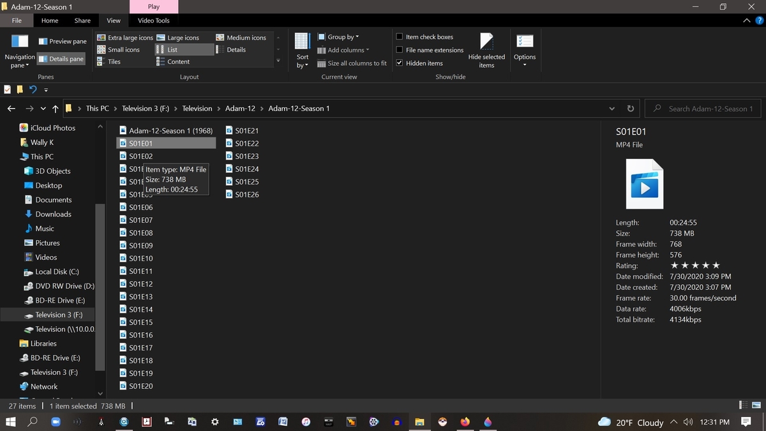Navigate to the Adam-12 breadcrumb link
This screenshot has width=766, height=431.
240,109
